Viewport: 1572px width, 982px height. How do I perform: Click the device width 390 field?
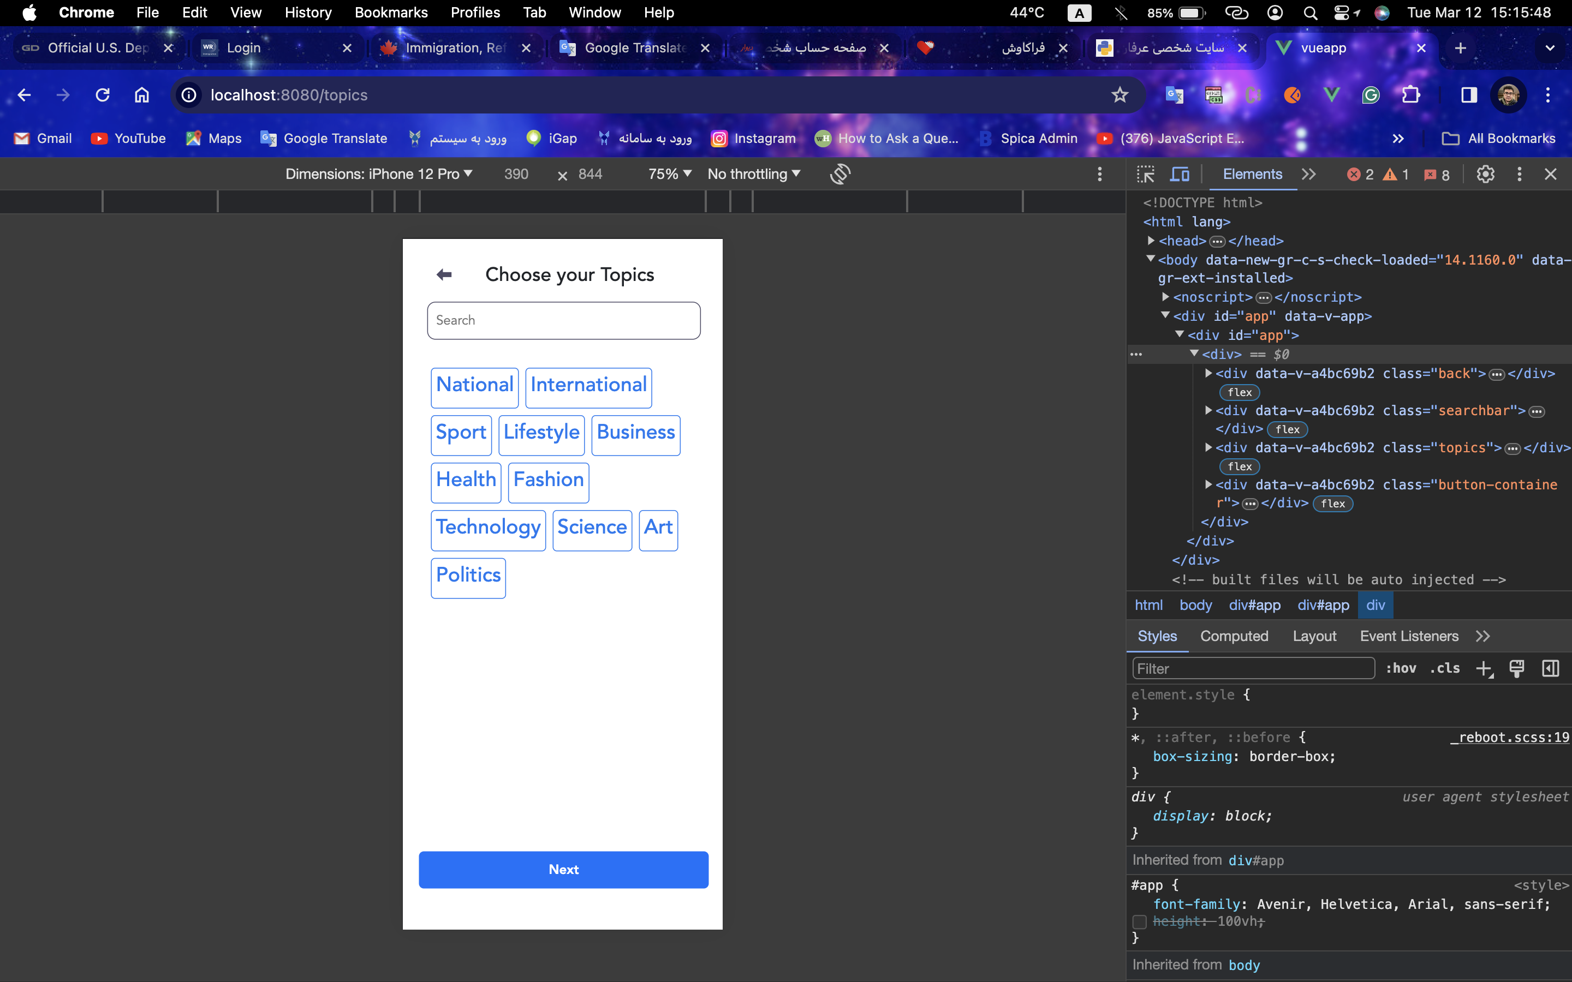click(x=516, y=174)
